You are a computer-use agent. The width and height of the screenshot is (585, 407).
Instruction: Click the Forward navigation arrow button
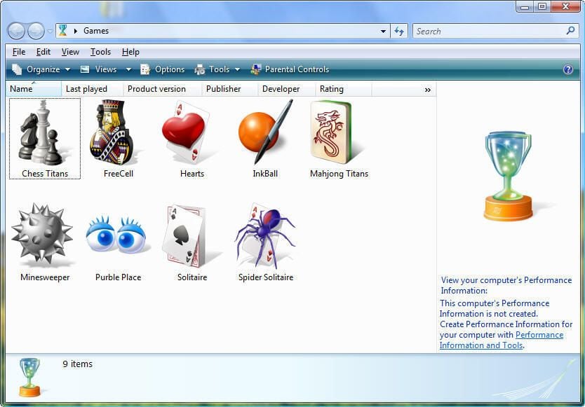click(x=36, y=32)
